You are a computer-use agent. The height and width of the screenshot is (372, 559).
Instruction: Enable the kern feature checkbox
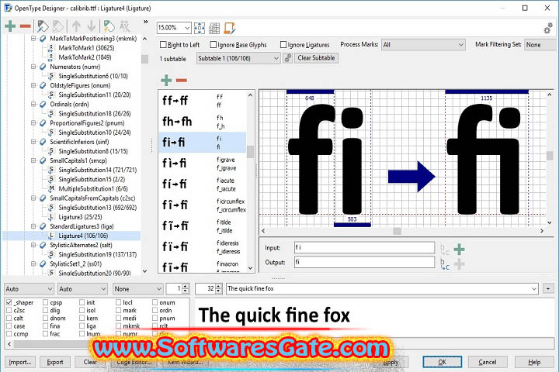82,318
